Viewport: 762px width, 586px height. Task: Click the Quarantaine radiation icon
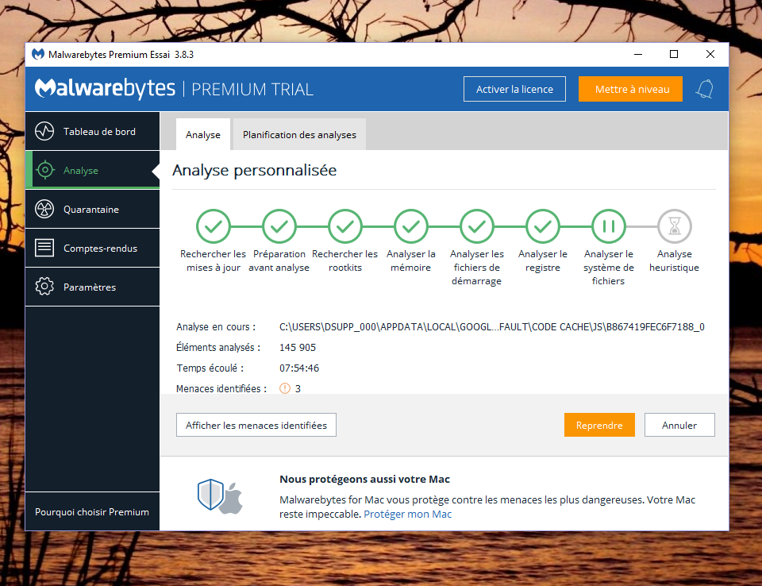pos(44,209)
